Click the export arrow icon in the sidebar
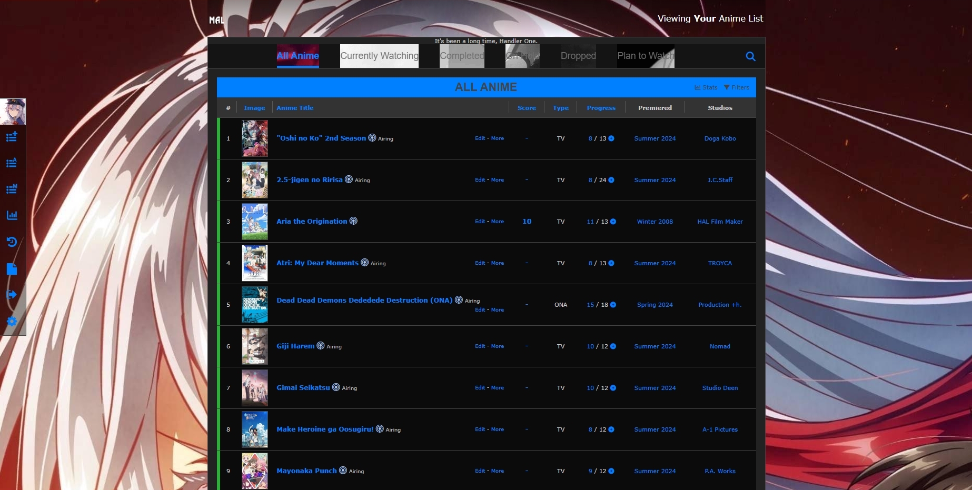Viewport: 972px width, 490px height. pos(12,295)
